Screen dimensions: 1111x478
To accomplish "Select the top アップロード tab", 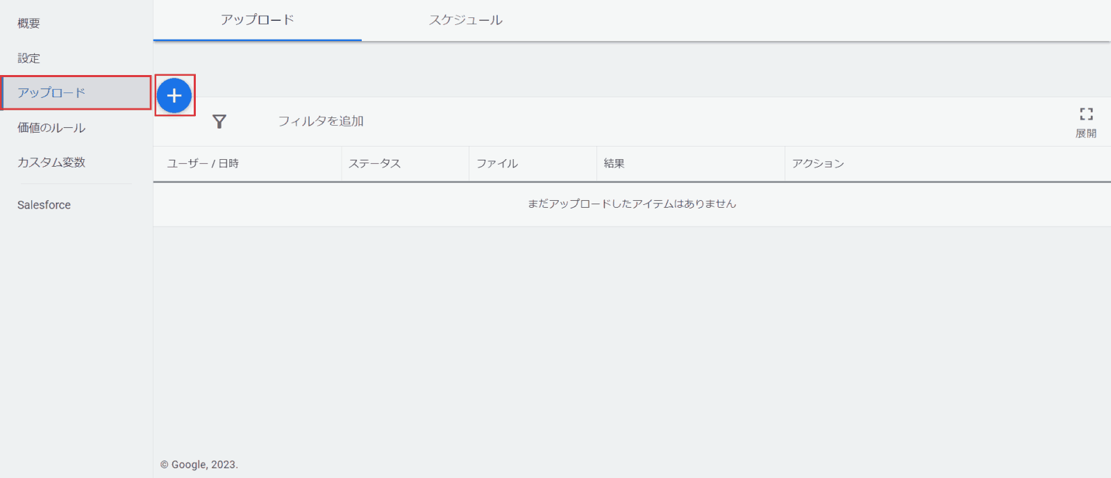I will coord(257,20).
